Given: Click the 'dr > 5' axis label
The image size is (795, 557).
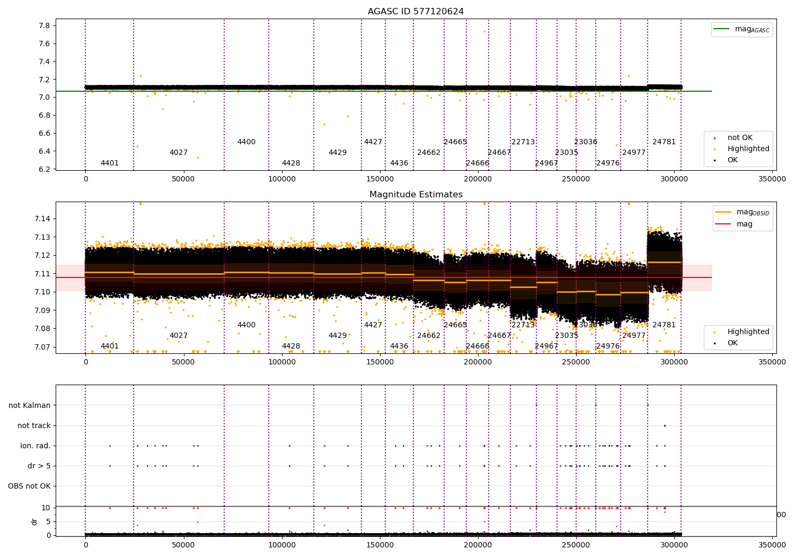Looking at the screenshot, I should click(x=39, y=466).
